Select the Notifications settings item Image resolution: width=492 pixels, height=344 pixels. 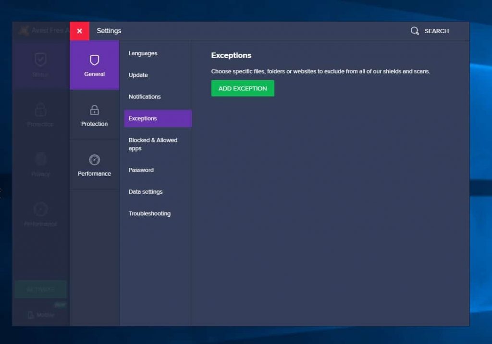(144, 96)
